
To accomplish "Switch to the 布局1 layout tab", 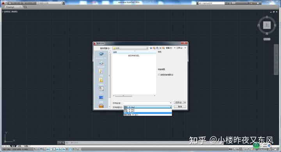I will (x=19, y=146).
